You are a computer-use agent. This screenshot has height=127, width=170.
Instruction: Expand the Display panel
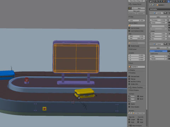point(129,70)
